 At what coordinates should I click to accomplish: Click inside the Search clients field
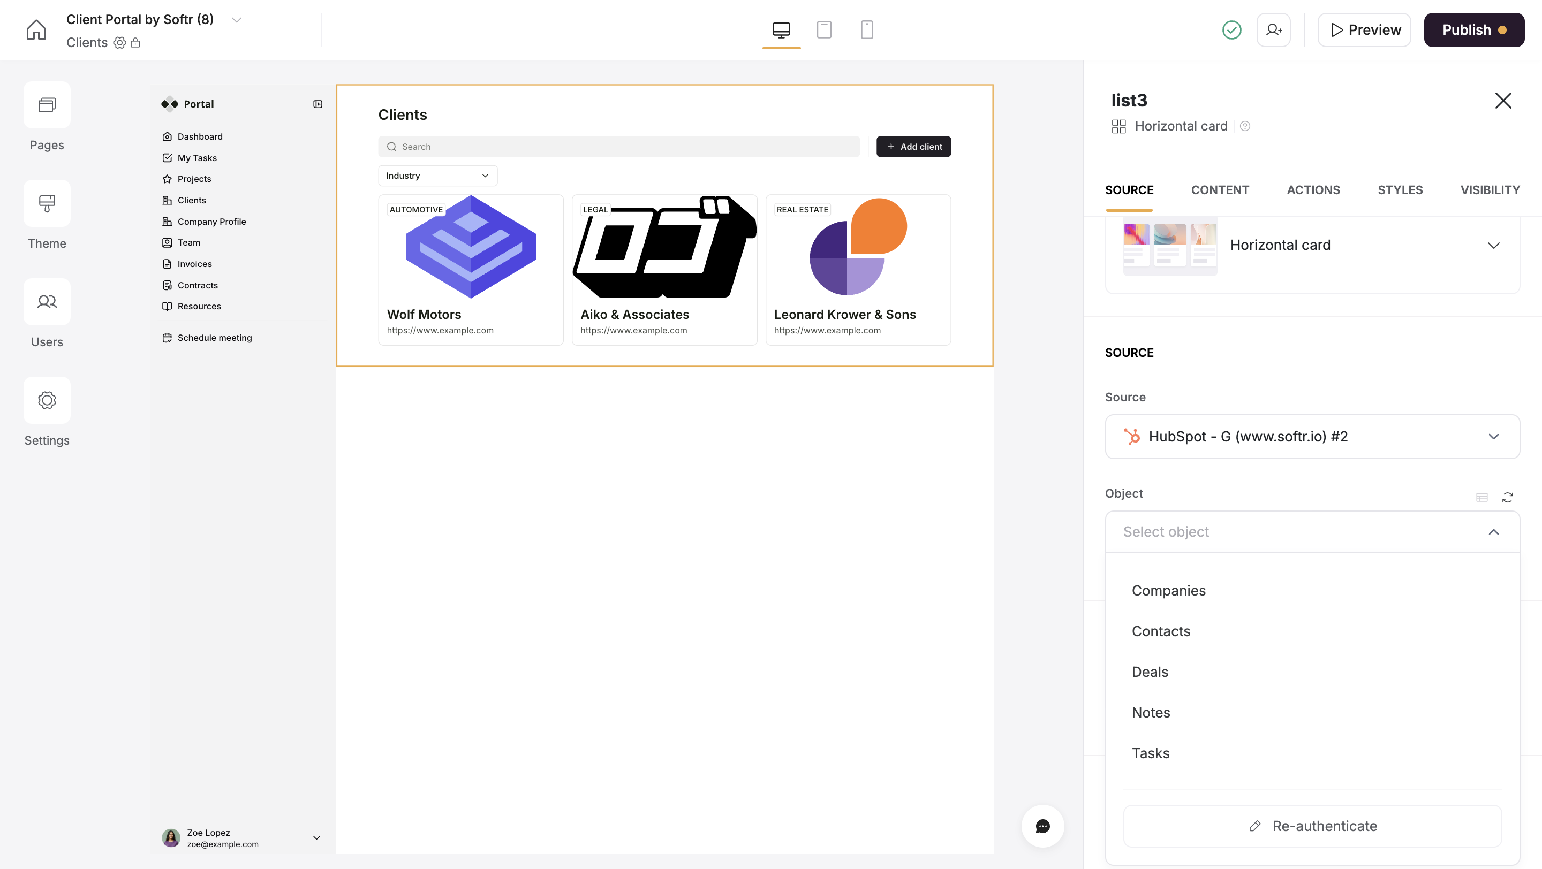618,146
